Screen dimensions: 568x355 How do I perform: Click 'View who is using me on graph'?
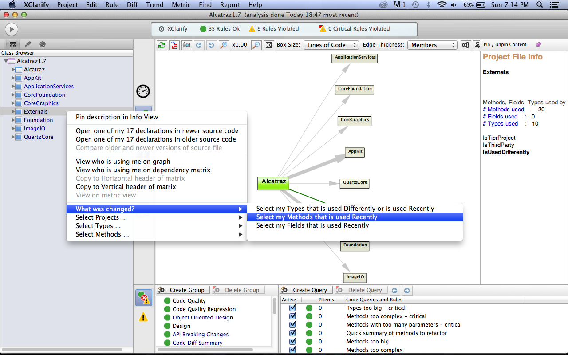pyautogui.click(x=157, y=162)
